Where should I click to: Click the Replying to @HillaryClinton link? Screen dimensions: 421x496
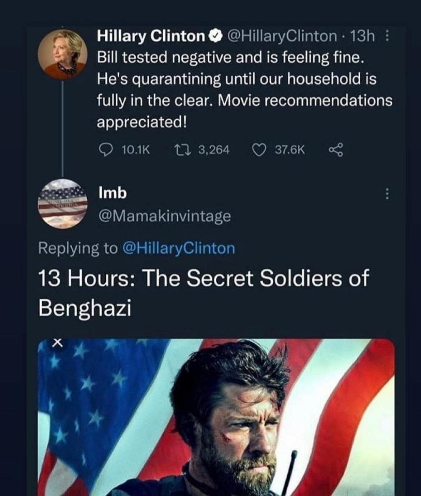point(179,248)
